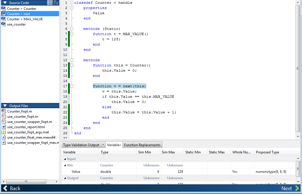Switch to the Variables tab
Screen dimensions: 302x194
point(114,145)
